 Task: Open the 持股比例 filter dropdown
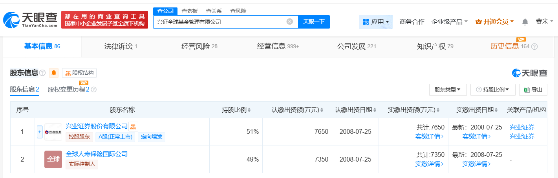click(493, 90)
